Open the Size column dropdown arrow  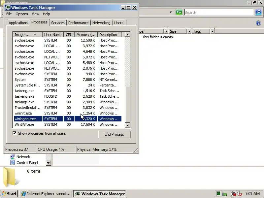[189, 31]
